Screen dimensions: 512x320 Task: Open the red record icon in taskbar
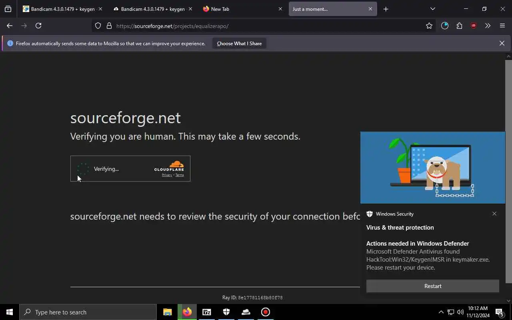click(x=266, y=312)
